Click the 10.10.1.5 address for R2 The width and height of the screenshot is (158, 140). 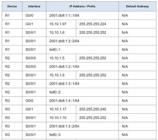click(x=61, y=58)
